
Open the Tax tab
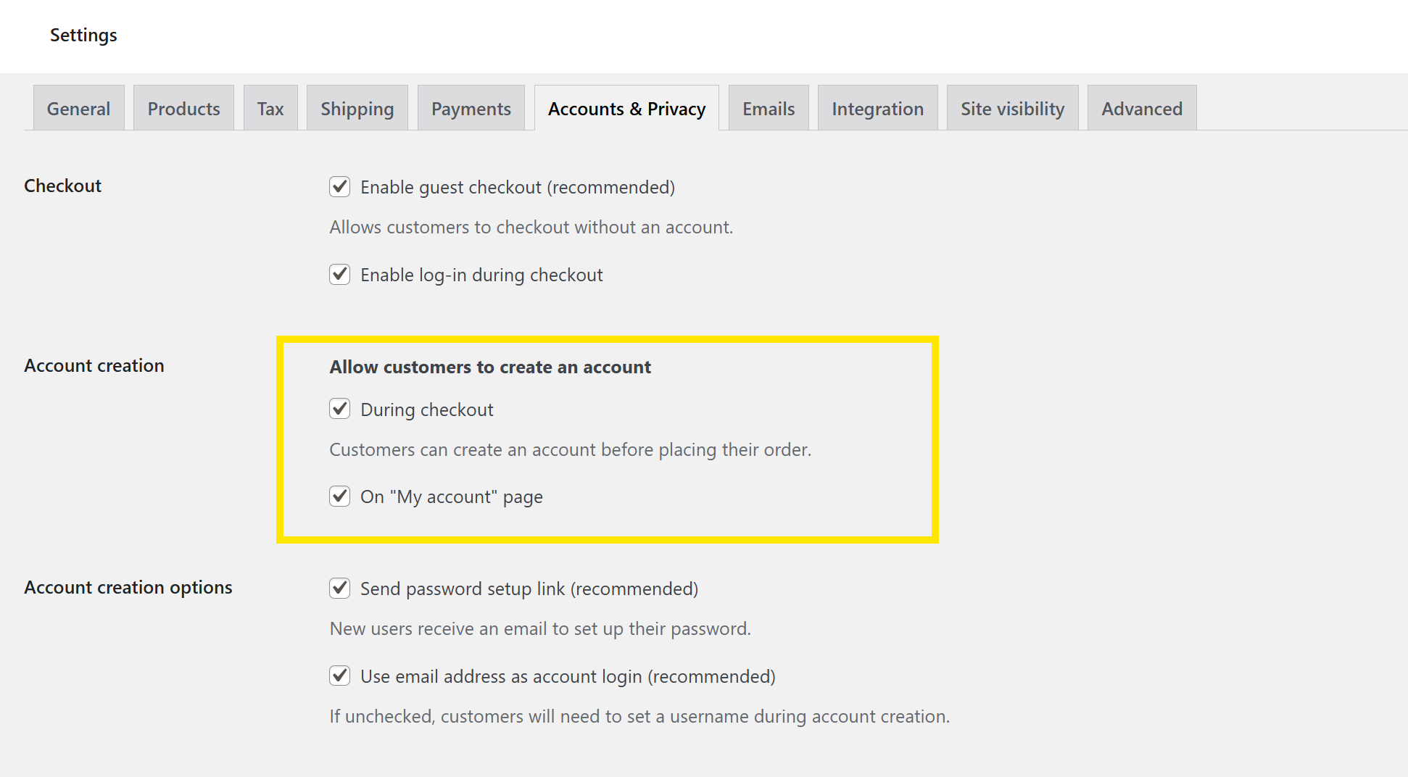[x=270, y=108]
